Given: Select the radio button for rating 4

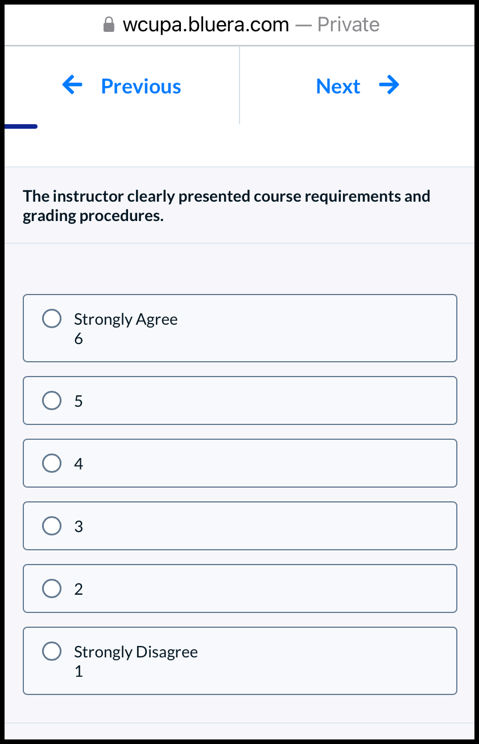Looking at the screenshot, I should click(x=52, y=463).
